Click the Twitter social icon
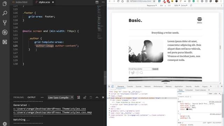 point(133,73)
